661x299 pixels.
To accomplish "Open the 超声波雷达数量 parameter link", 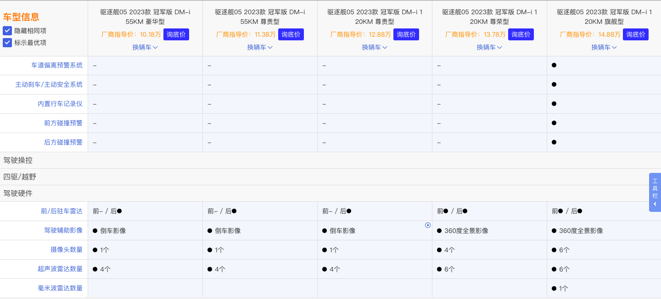I will (60, 269).
